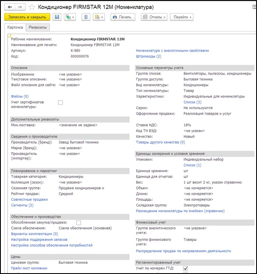Select the Карточка tab

point(16,28)
